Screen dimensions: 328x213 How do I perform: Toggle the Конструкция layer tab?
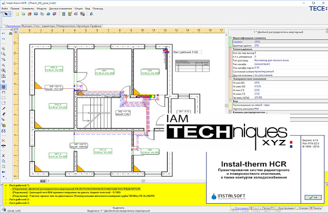tap(285, 208)
